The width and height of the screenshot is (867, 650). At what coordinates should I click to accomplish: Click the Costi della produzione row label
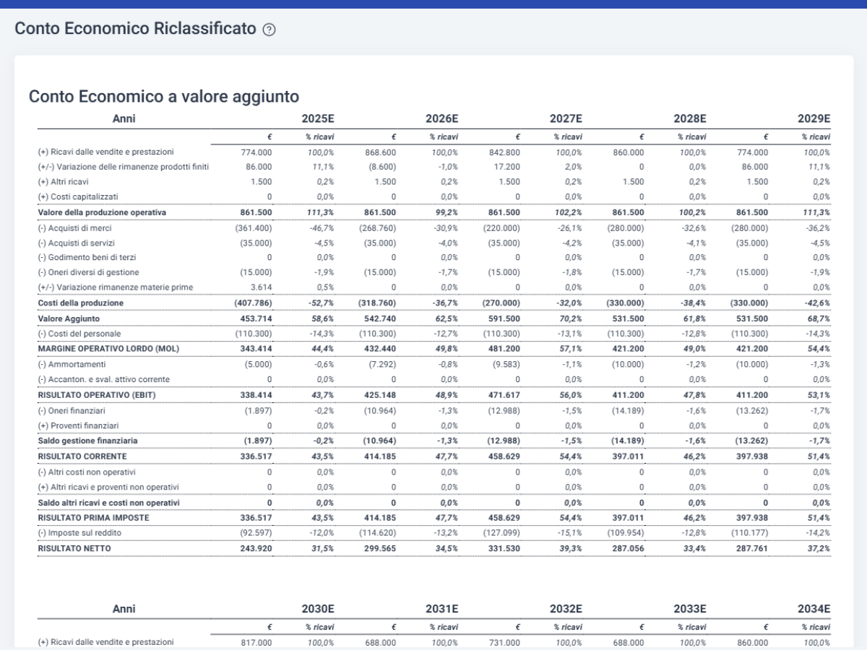coord(81,303)
